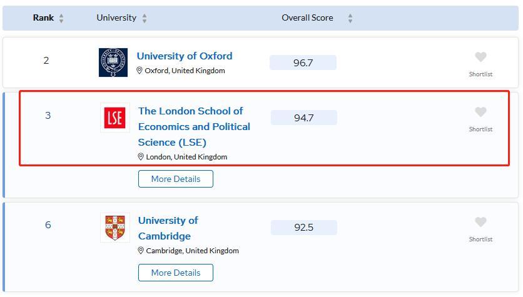Click the red LSE logo

click(115, 118)
